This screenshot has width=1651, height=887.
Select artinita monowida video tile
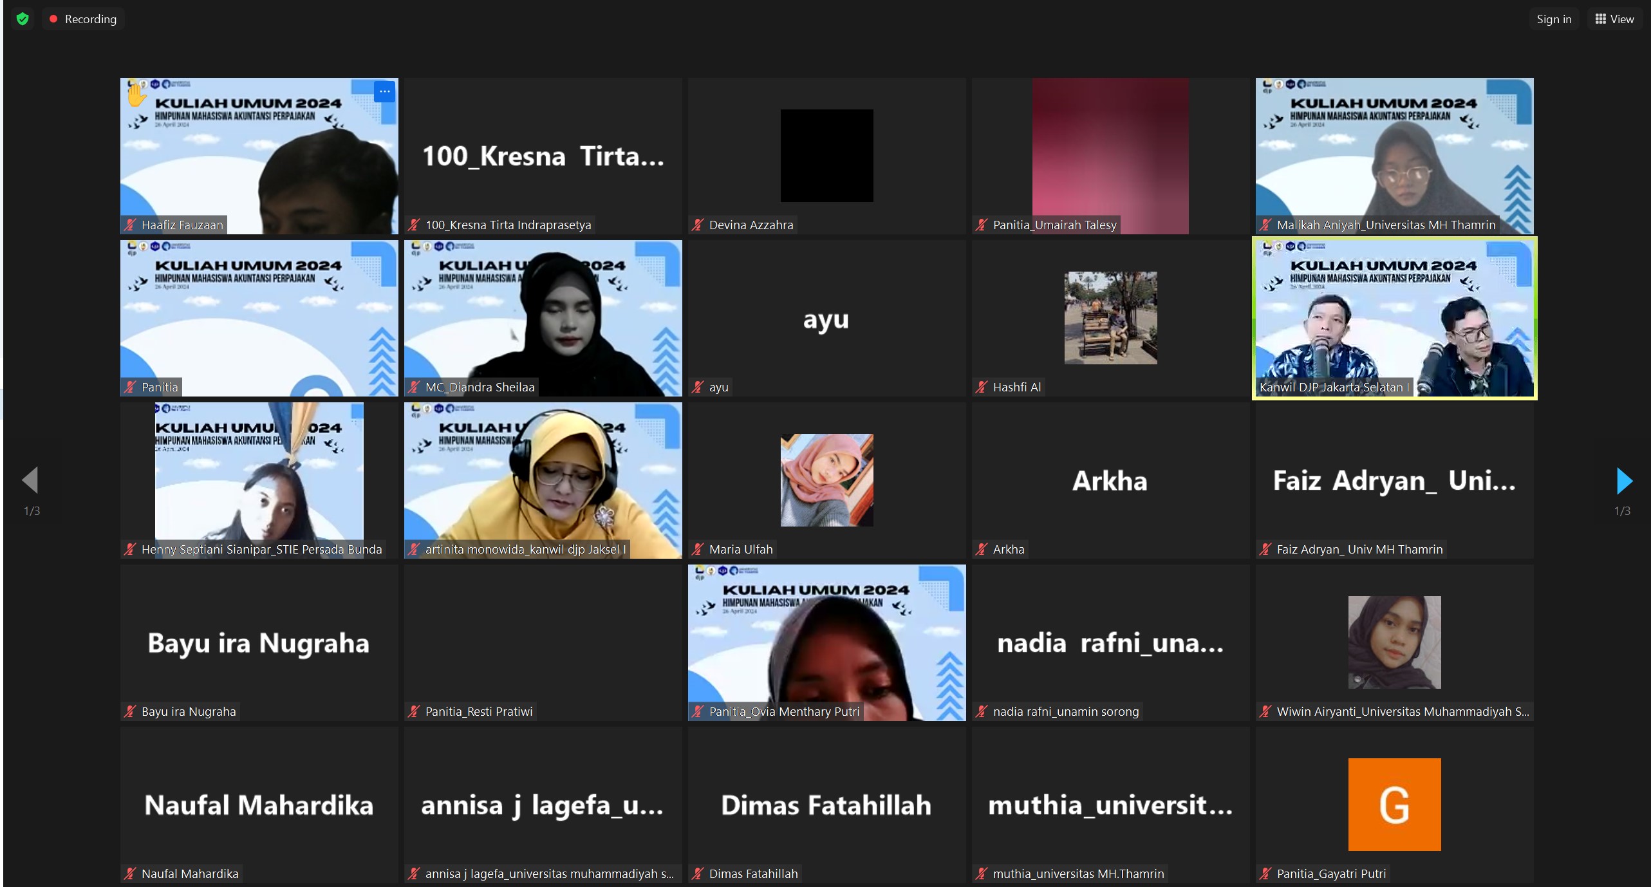click(x=543, y=480)
